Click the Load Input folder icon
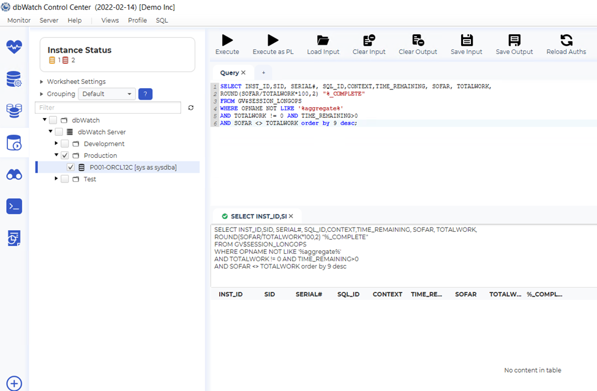 [x=323, y=40]
